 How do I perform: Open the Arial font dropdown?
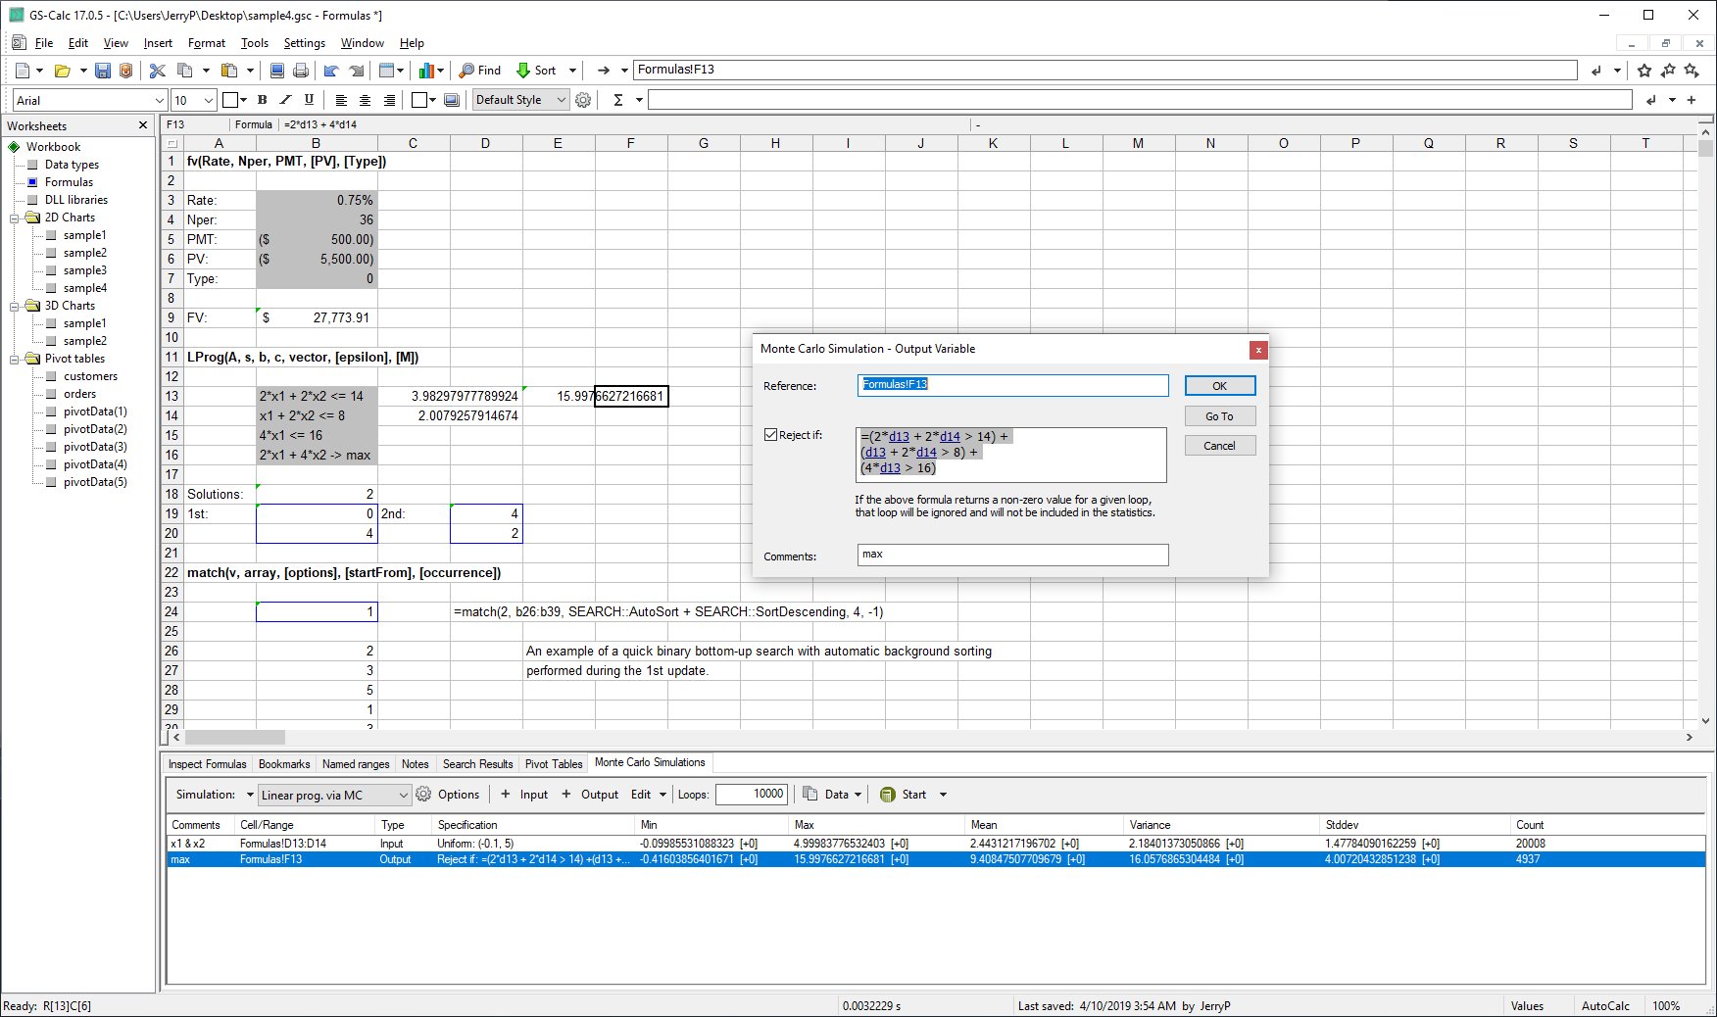(160, 100)
